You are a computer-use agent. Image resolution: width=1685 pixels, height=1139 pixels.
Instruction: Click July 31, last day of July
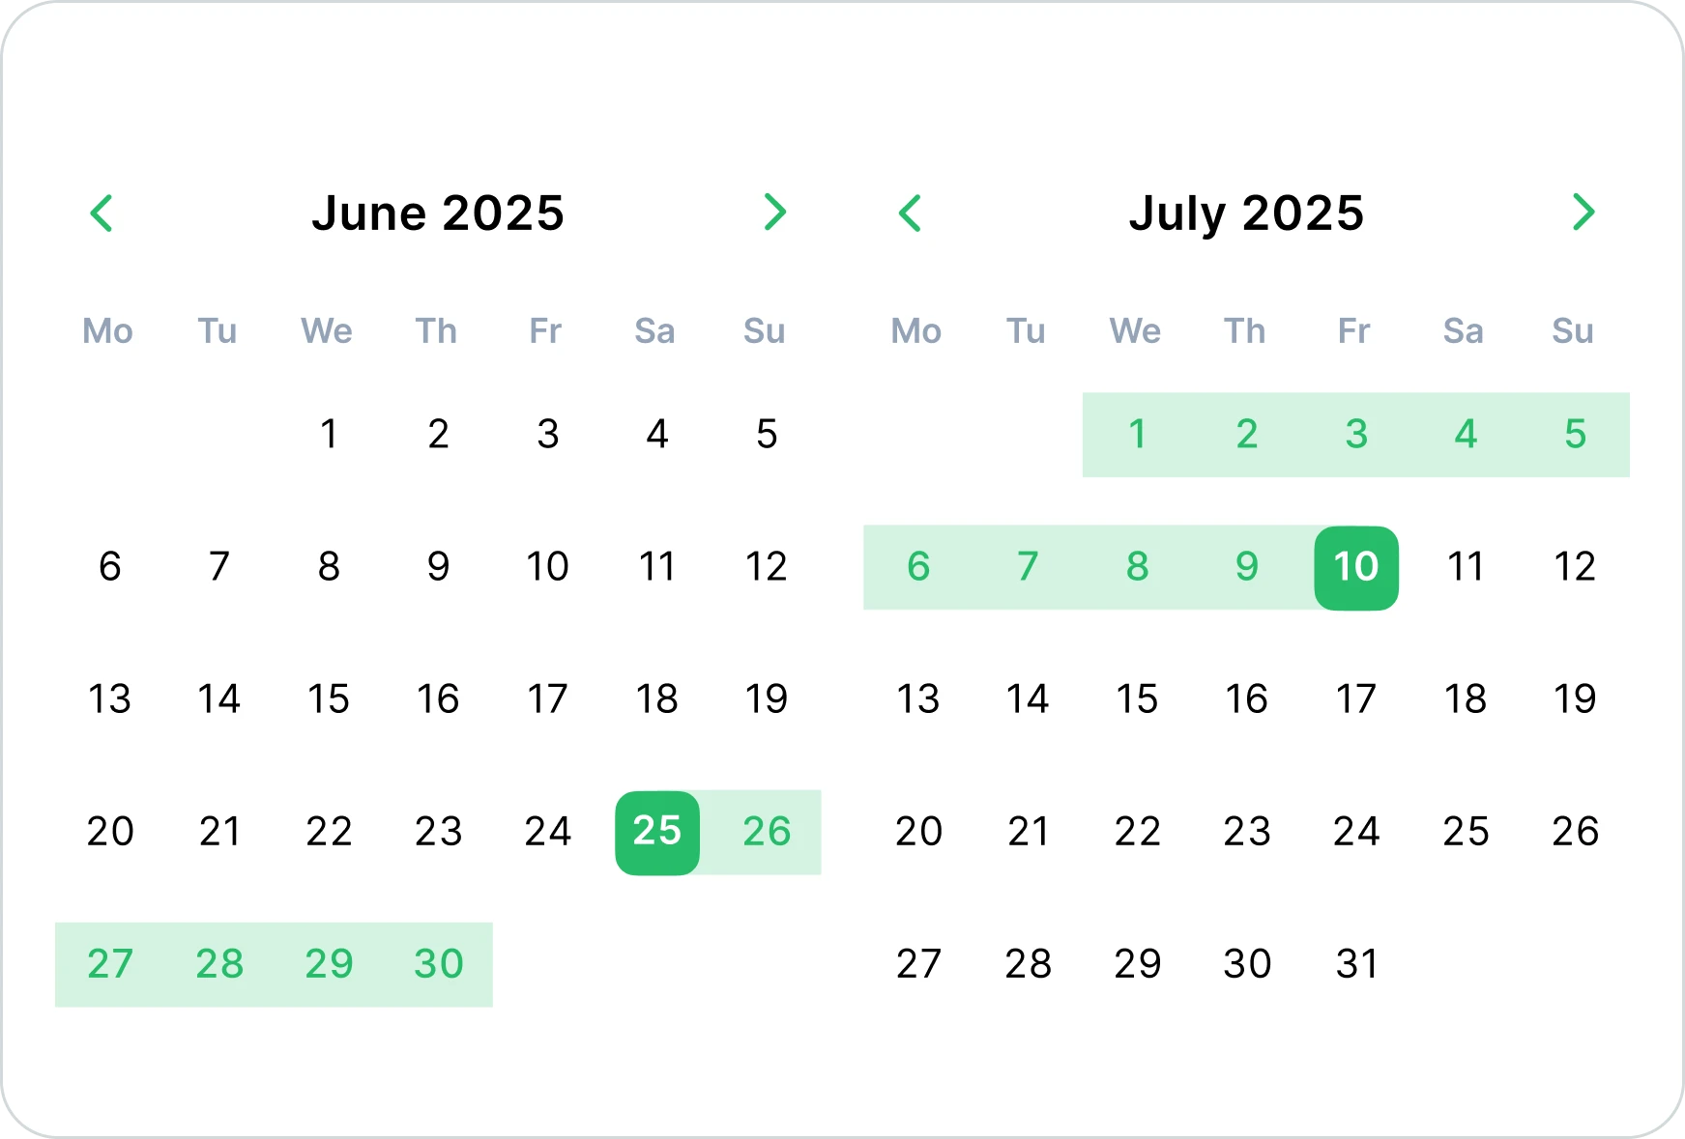[1356, 963]
